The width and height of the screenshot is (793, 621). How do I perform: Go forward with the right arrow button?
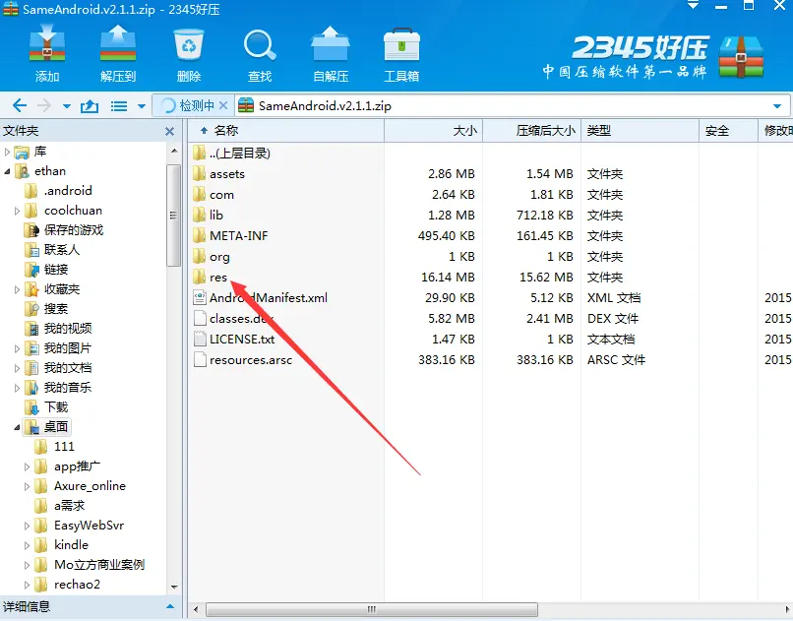point(44,105)
